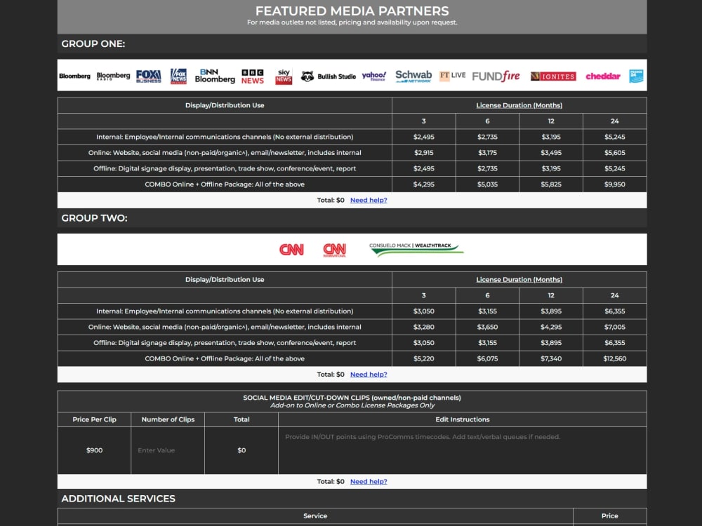Click the ADDITIONAL SERVICES section heading

(118, 499)
